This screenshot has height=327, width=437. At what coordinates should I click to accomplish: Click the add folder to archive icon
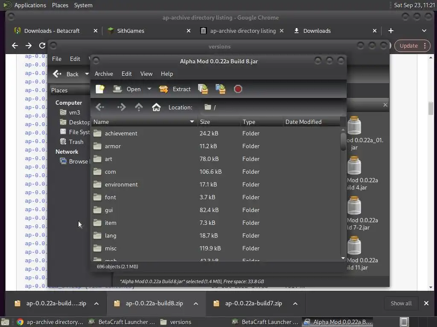pyautogui.click(x=221, y=89)
